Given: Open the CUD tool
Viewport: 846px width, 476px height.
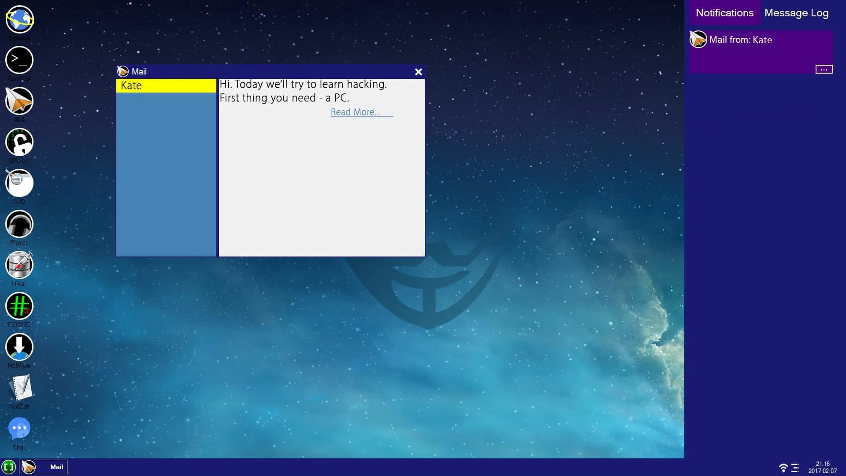Looking at the screenshot, I should coord(18,183).
